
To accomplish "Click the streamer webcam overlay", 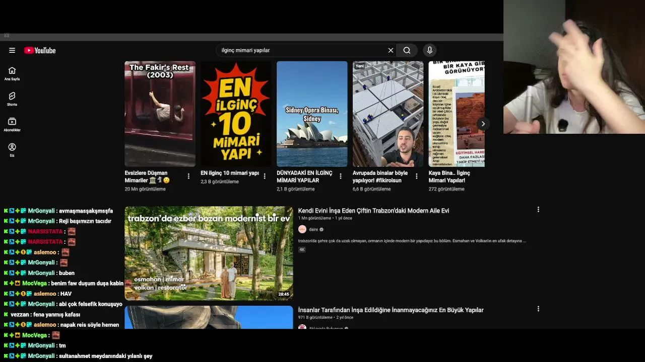I will pyautogui.click(x=574, y=67).
